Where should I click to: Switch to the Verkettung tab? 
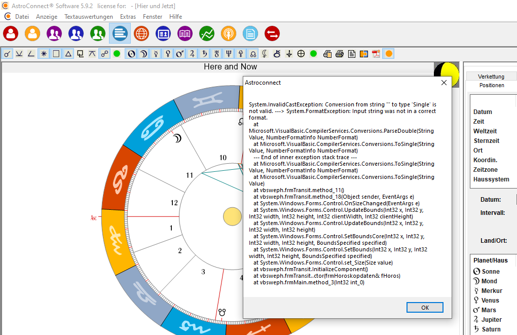(491, 77)
